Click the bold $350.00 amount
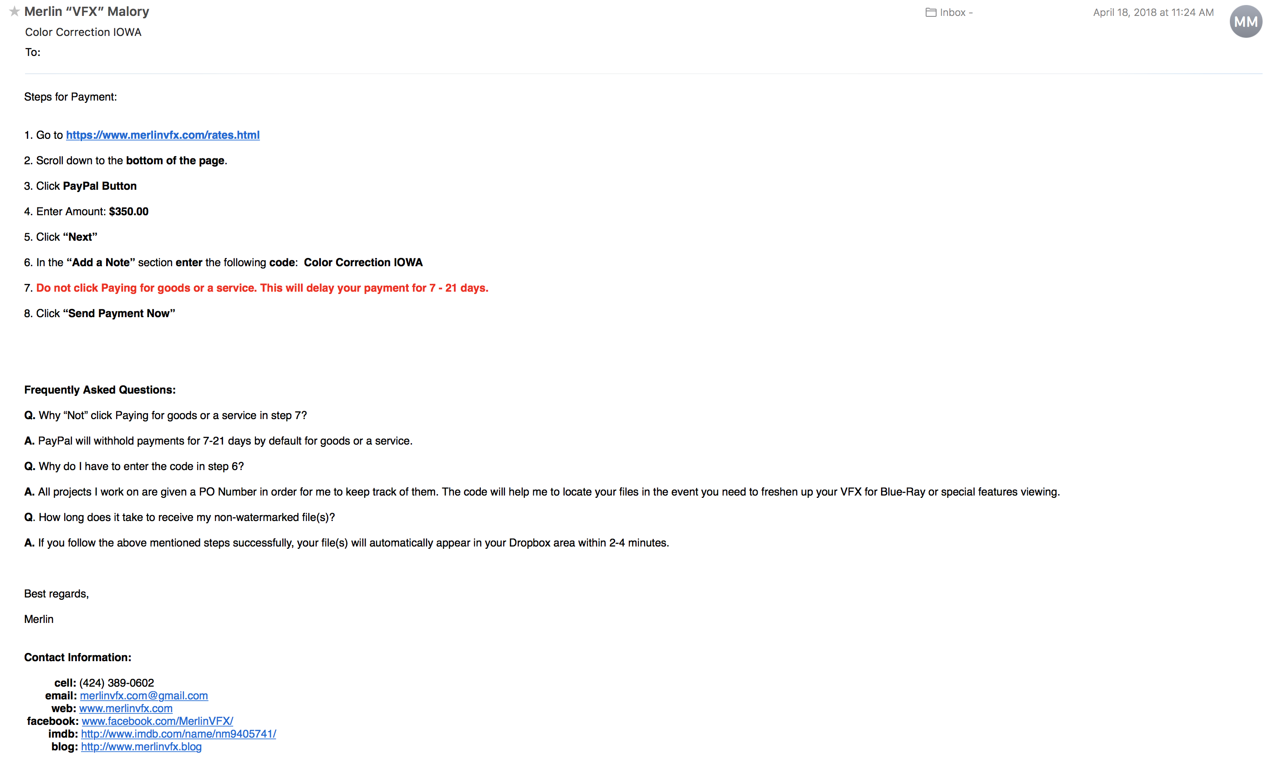This screenshot has height=759, width=1279. pyautogui.click(x=128, y=211)
